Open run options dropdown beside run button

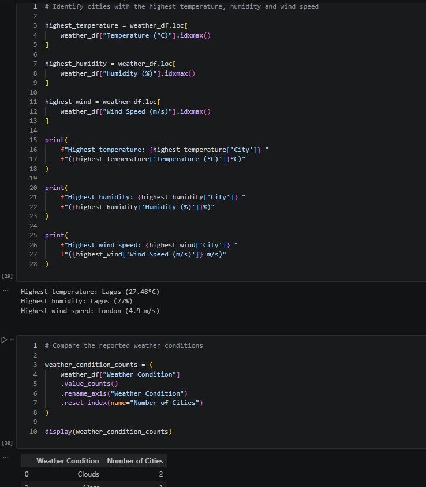[x=12, y=340]
